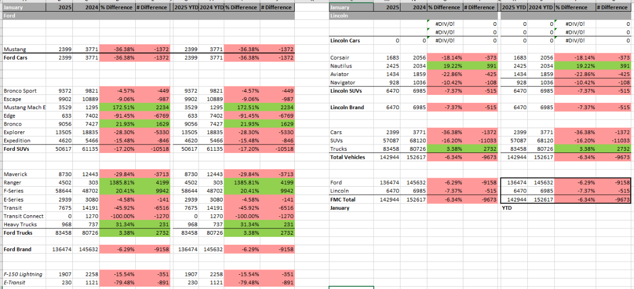
Task: Select the Lincoln SUVs subtotal label
Action: 347,91
